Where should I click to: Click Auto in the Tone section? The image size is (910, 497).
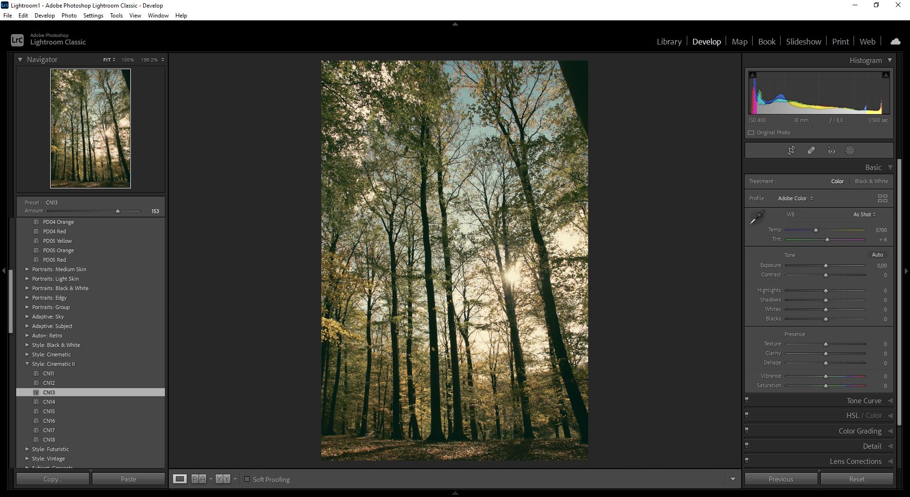877,255
